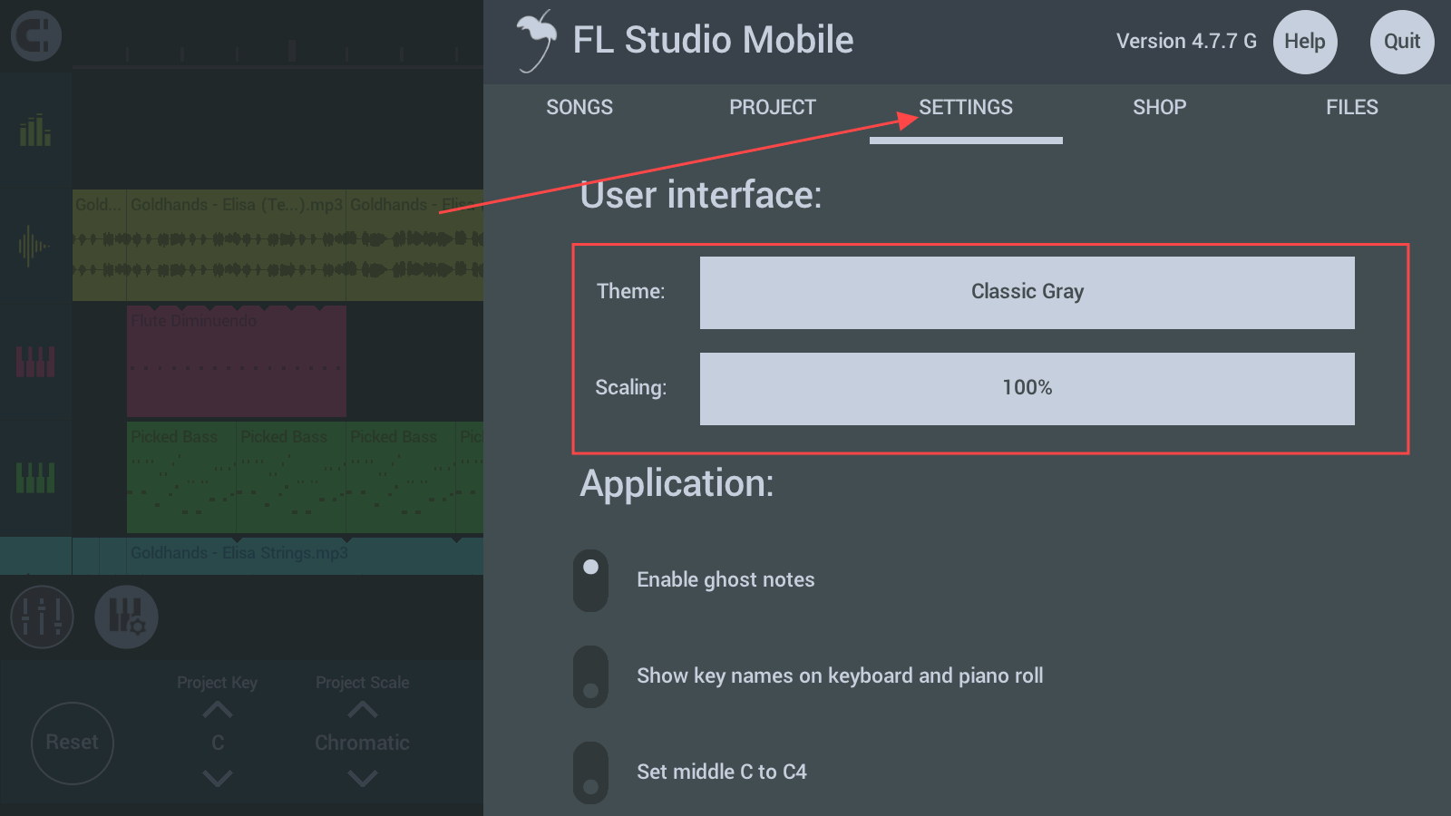Select the green bar-meter track icon
This screenshot has width=1451, height=816.
coord(35,131)
